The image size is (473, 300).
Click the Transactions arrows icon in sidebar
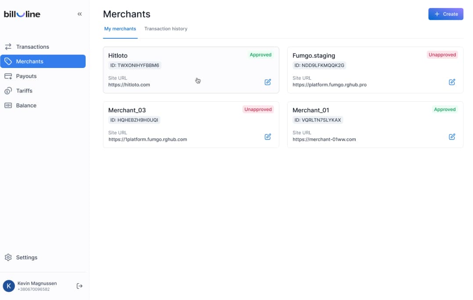[x=8, y=46]
